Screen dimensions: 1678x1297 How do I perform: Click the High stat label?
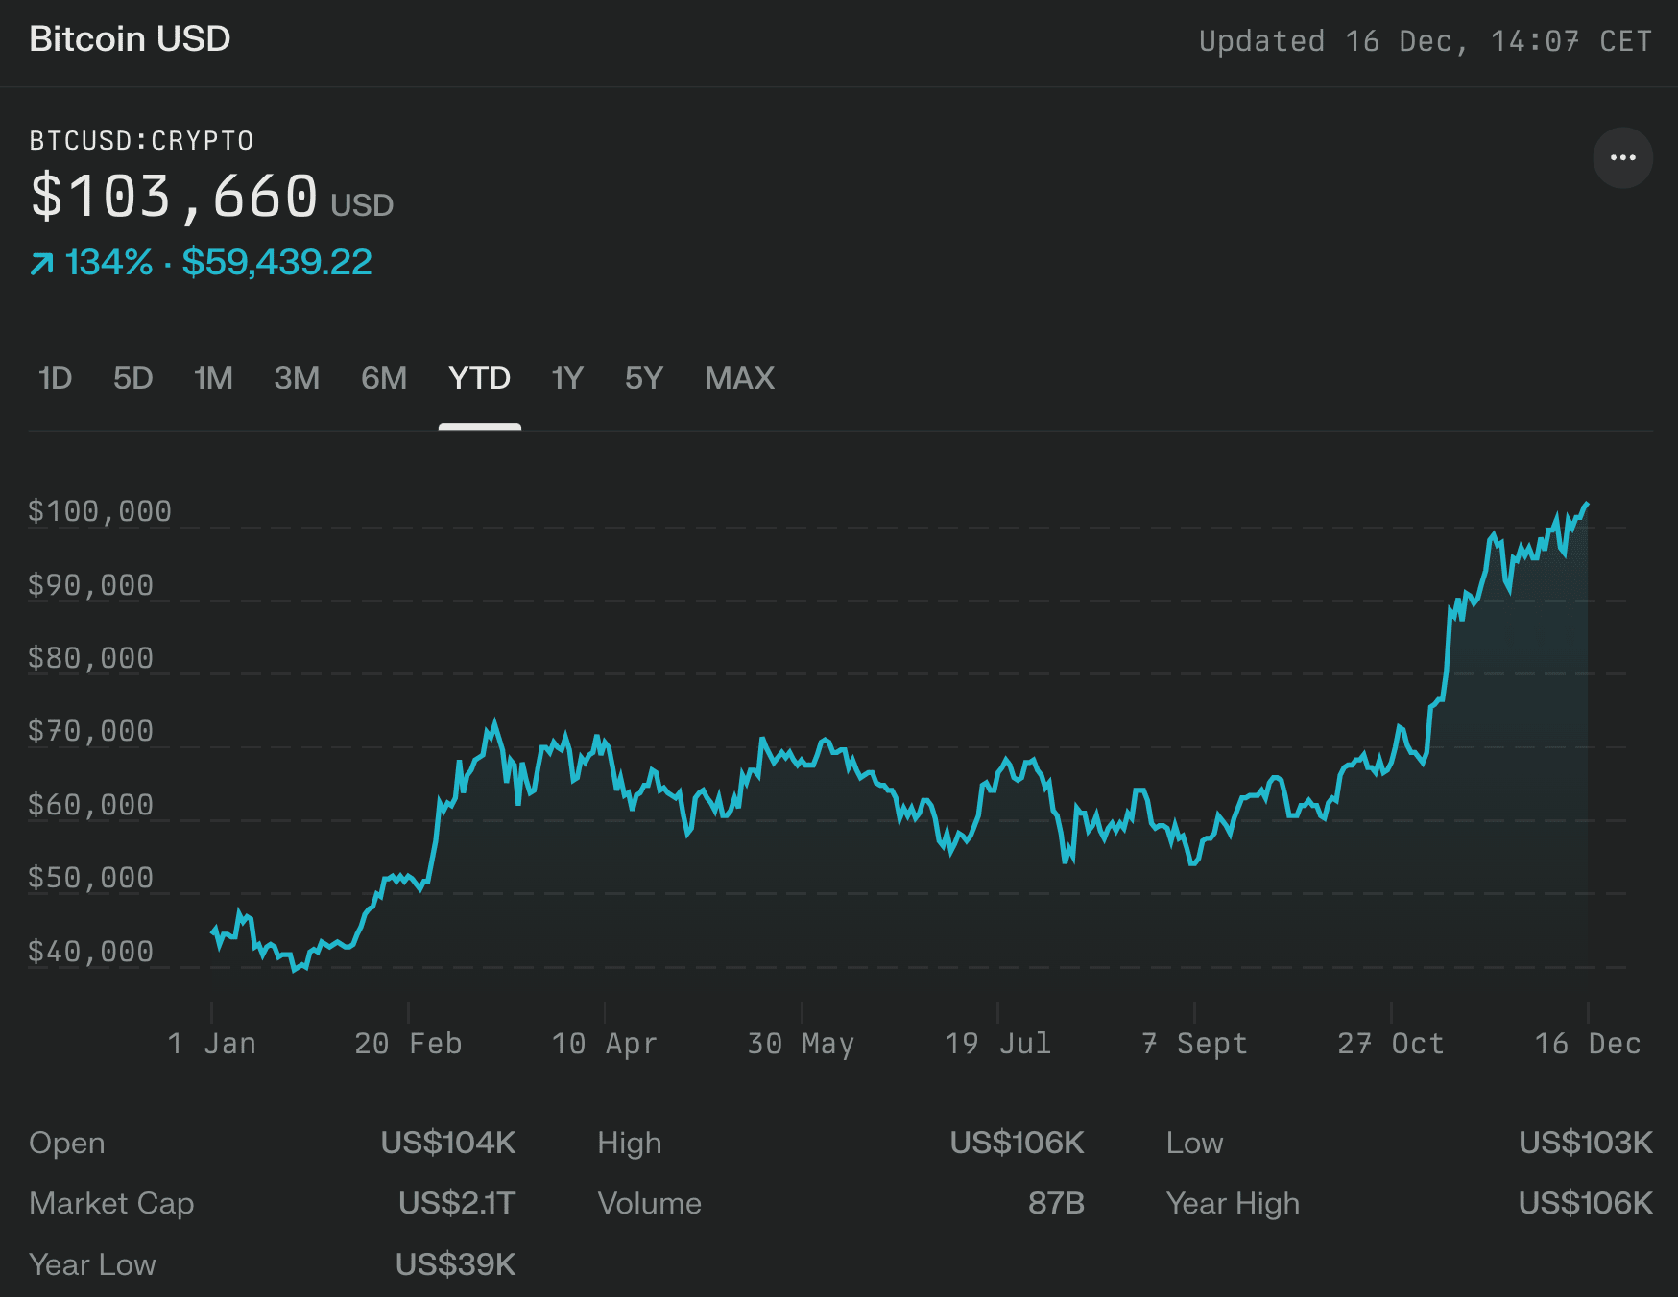[630, 1144]
